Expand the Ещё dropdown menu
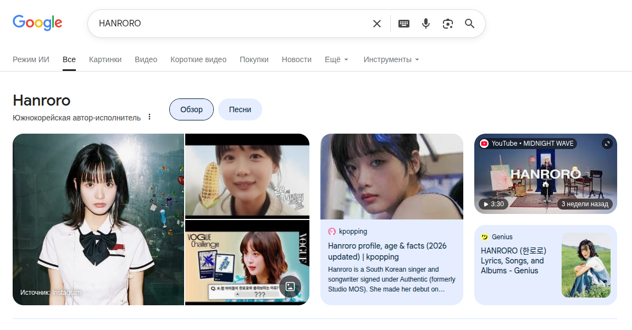Viewport: 632px width, 330px height. (336, 60)
